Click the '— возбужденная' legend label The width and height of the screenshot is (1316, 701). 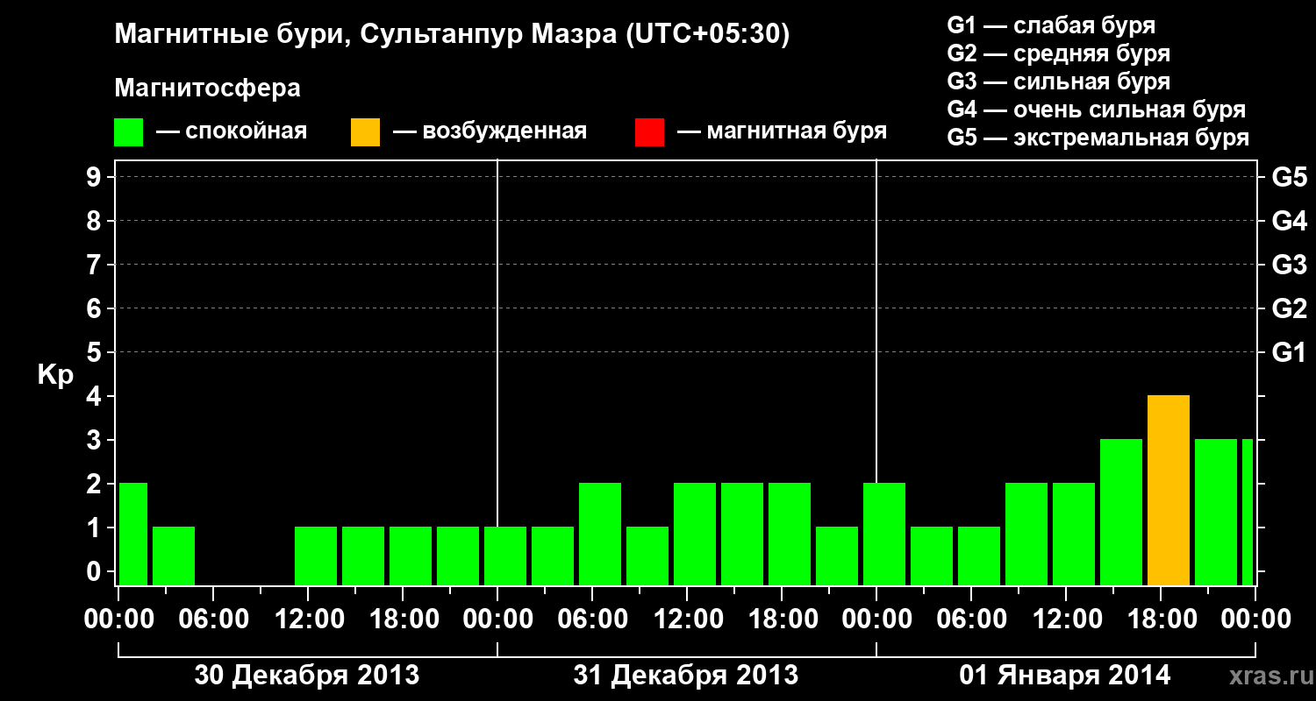tap(490, 132)
